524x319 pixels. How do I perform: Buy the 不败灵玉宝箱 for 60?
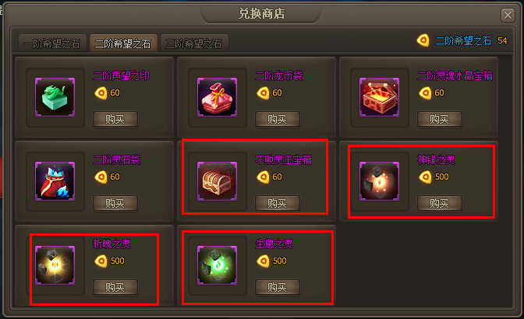(278, 203)
